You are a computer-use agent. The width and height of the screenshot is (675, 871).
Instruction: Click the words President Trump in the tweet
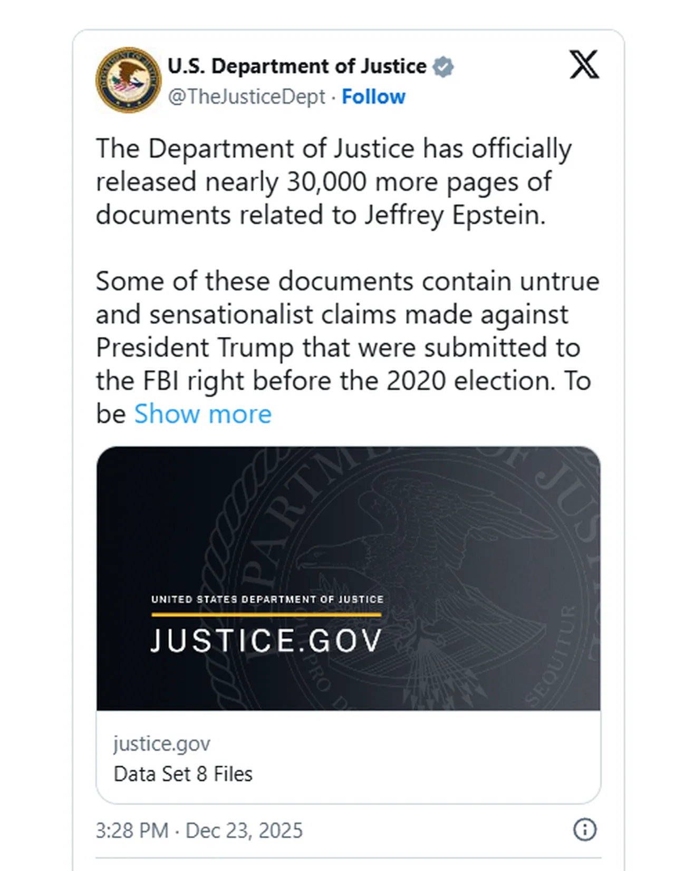coord(195,348)
